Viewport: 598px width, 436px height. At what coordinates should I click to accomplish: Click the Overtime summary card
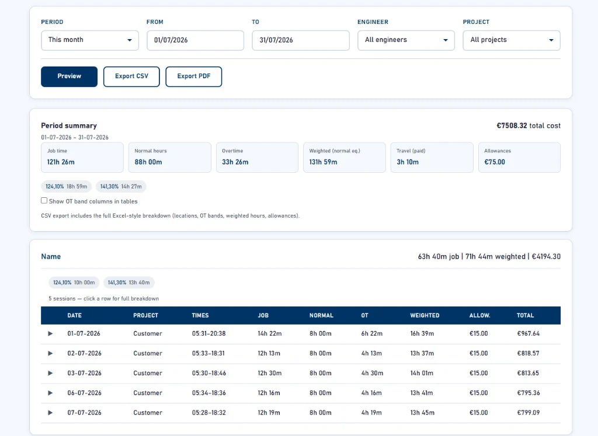(257, 158)
